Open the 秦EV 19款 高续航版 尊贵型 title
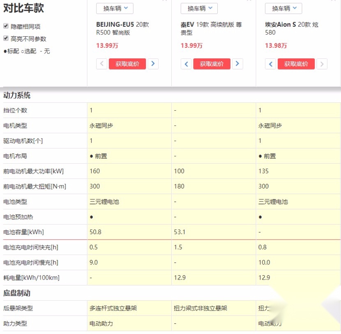This screenshot has height=334, width=341. [x=211, y=28]
